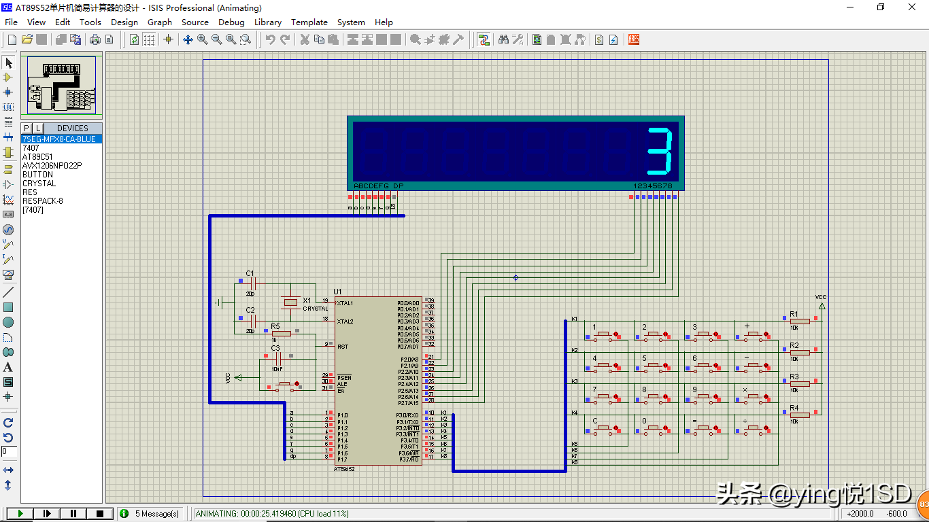The image size is (929, 522).
Task: Click the schematic overview thumbnail
Action: tap(61, 86)
